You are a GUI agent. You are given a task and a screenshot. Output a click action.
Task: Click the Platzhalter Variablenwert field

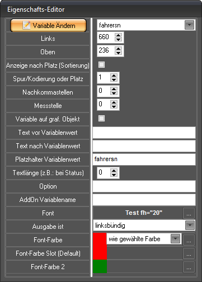(x=144, y=159)
